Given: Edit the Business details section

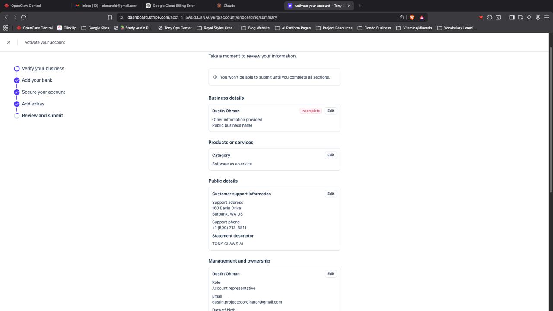Looking at the screenshot, I should tap(331, 111).
